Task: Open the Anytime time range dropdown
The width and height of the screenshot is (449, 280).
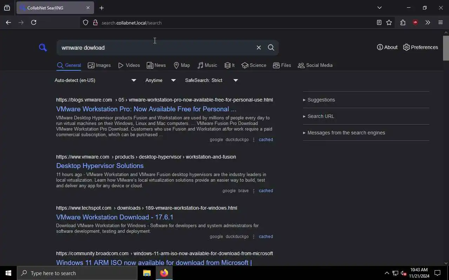Action: pos(161,80)
